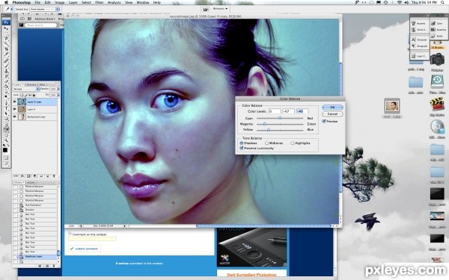Viewport: 449px width, 280px height.
Task: Hide the top selected layer's eye icon
Action: point(15,102)
